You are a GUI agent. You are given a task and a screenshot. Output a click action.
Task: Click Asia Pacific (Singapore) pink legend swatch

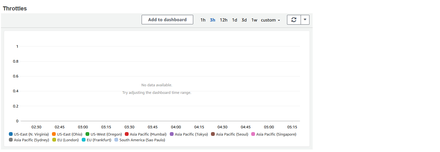(x=253, y=134)
